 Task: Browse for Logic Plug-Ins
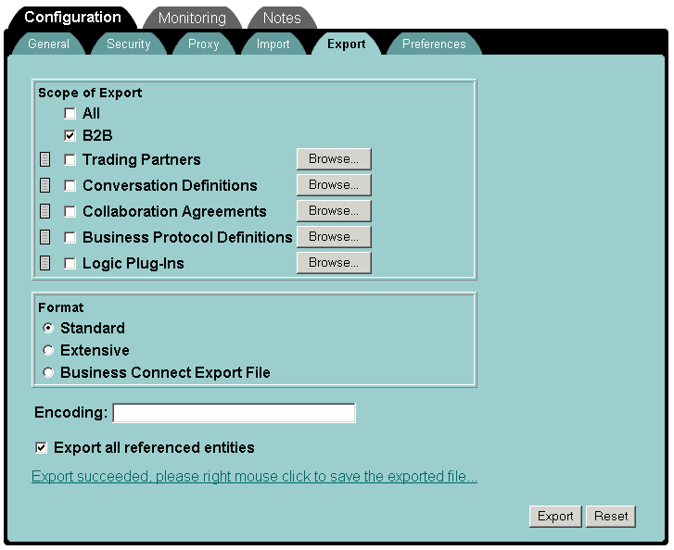(334, 263)
